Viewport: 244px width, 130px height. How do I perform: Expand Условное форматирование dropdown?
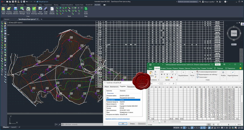(218, 72)
